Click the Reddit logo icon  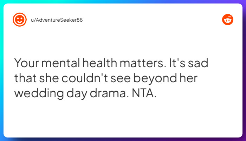pos(228,20)
